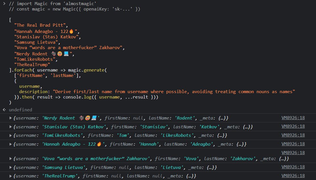Click firstName value 'Vova' in output
This screenshot has height=180, width=316.
click(x=191, y=159)
